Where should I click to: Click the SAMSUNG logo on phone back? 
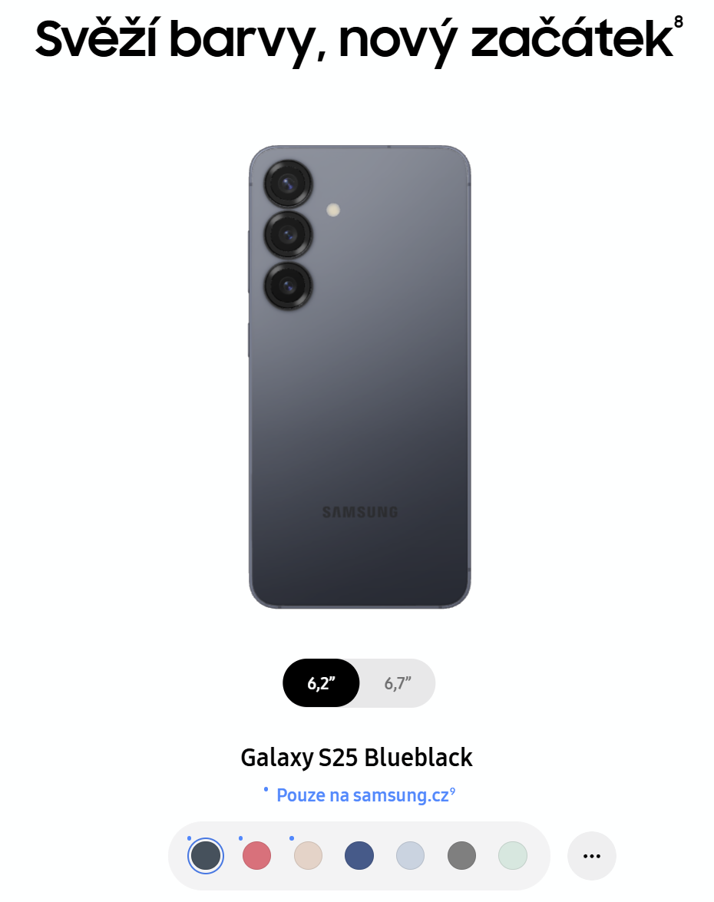[360, 512]
